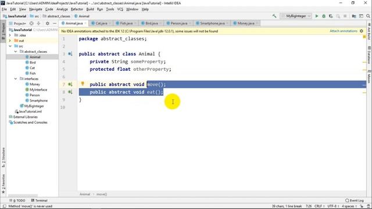Click the disabled Stop icon in toolbar

click(345, 16)
